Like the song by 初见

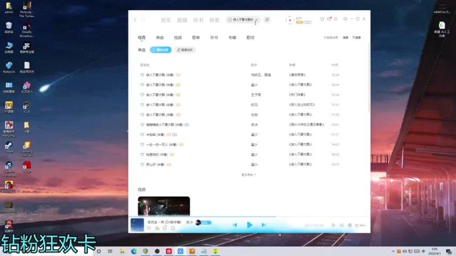(x=142, y=105)
